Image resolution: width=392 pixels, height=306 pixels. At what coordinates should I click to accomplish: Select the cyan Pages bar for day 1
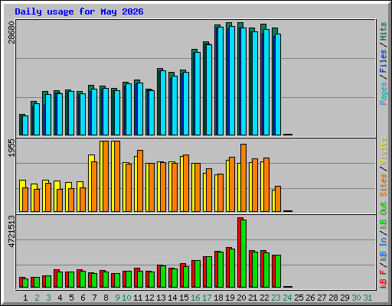[x=25, y=125]
